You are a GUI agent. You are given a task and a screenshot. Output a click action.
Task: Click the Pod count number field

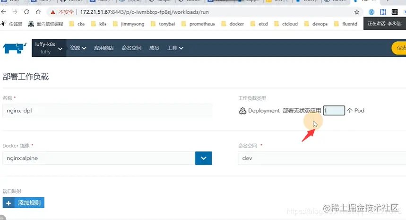coord(334,110)
